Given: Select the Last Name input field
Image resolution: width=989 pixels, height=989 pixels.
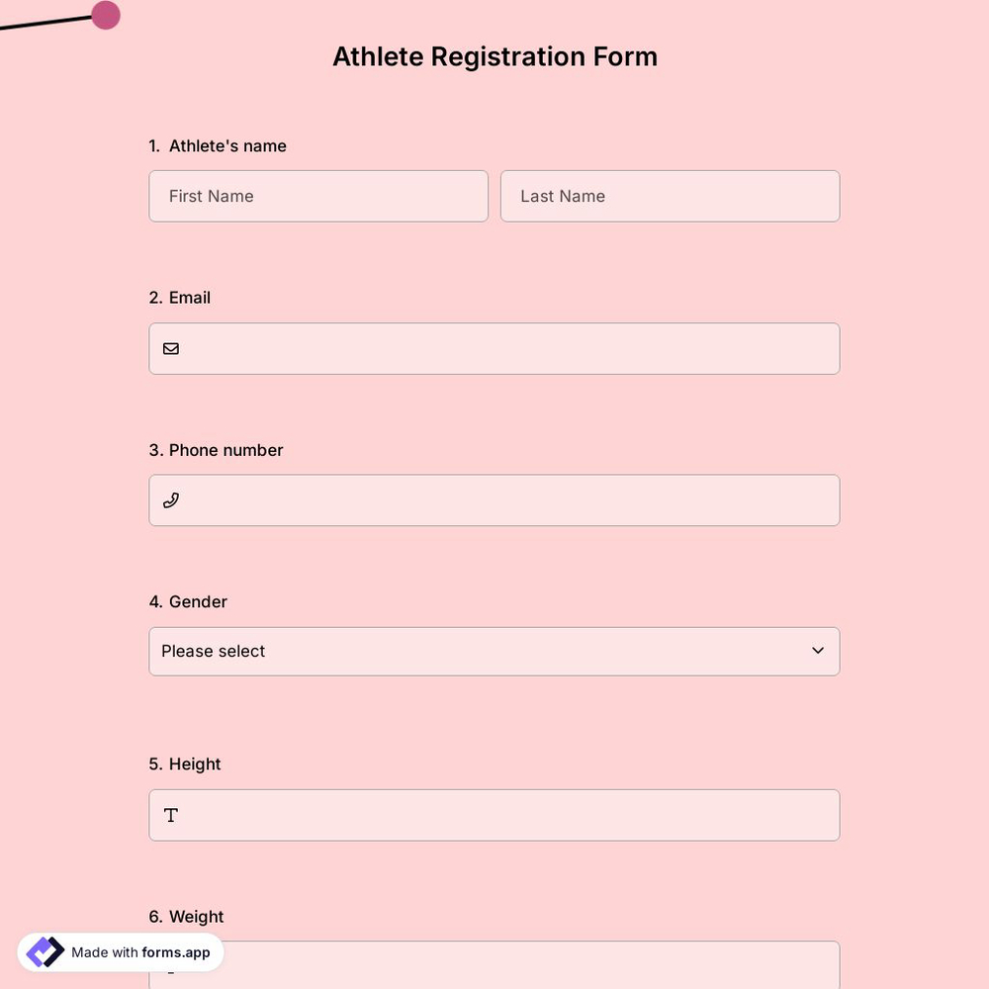Looking at the screenshot, I should (x=670, y=196).
